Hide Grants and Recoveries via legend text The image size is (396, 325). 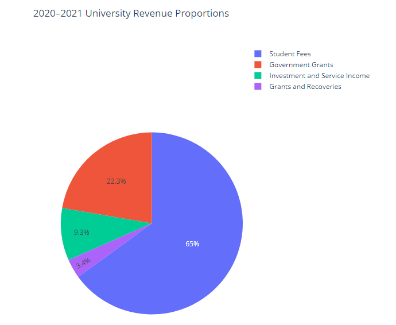pos(305,87)
